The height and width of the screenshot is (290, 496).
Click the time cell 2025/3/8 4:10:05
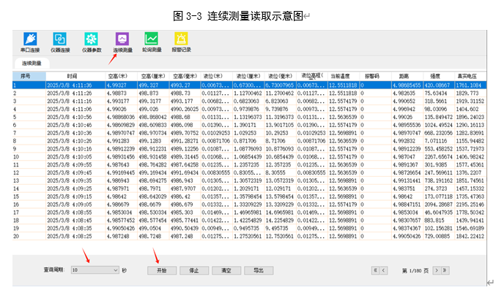[x=75, y=156]
